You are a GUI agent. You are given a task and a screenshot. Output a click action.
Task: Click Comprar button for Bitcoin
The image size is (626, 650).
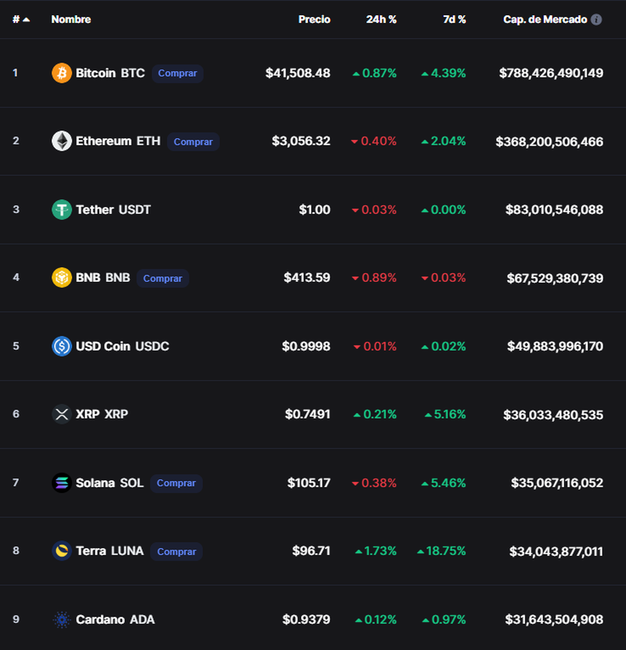point(177,74)
